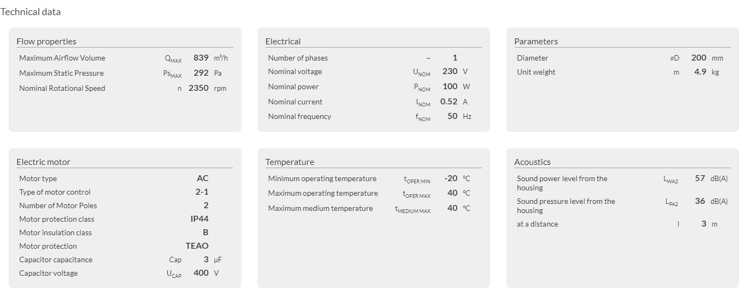Click the Electric motor section title
Image resolution: width=745 pixels, height=299 pixels.
[x=43, y=162]
